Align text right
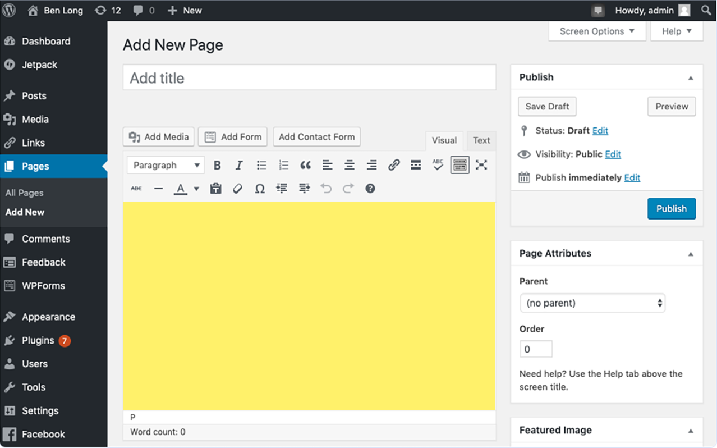 [371, 165]
